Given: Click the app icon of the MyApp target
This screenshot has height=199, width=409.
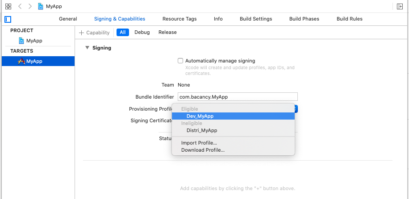Looking at the screenshot, I should pos(21,61).
